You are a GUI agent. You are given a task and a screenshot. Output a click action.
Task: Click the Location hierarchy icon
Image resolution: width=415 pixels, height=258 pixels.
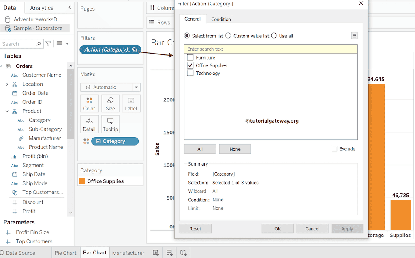[x=15, y=84]
